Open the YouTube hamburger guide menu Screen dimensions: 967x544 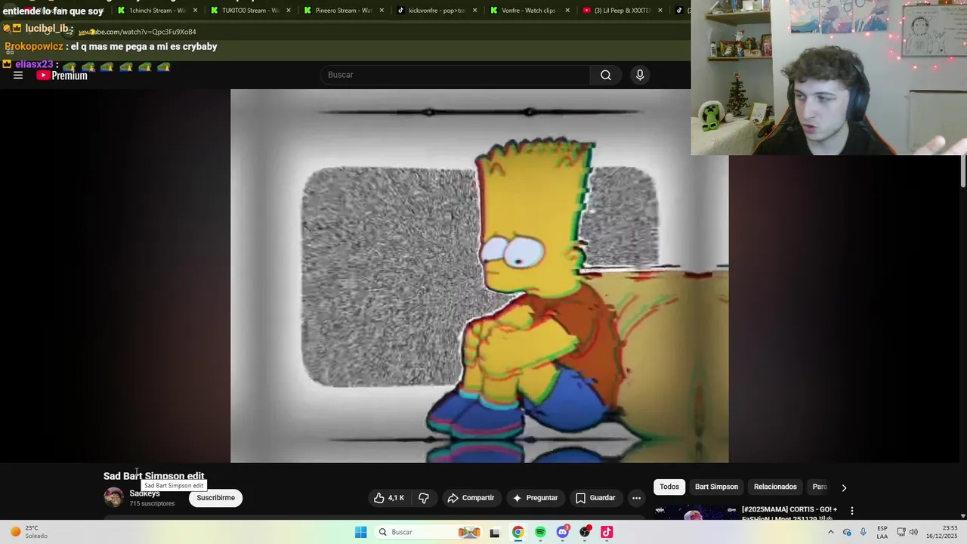[18, 76]
